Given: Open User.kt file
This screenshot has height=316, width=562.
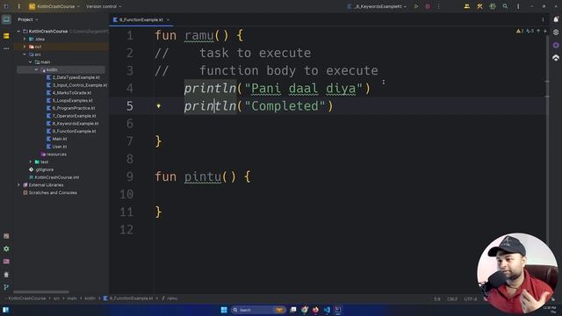Looking at the screenshot, I should coord(56,147).
